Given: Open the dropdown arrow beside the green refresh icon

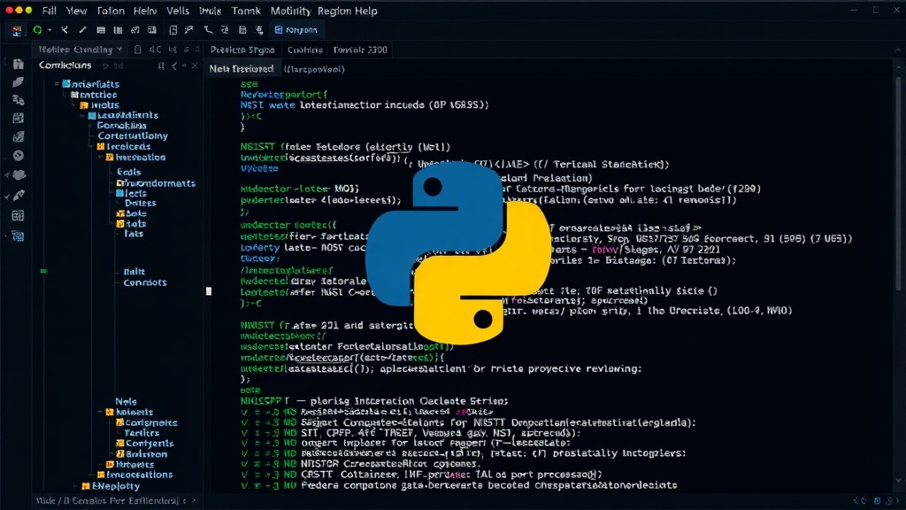Looking at the screenshot, I should pyautogui.click(x=50, y=30).
